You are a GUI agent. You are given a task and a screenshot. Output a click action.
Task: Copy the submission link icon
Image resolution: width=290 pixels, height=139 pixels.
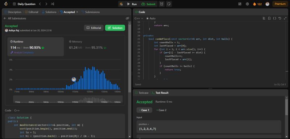tap(127, 18)
